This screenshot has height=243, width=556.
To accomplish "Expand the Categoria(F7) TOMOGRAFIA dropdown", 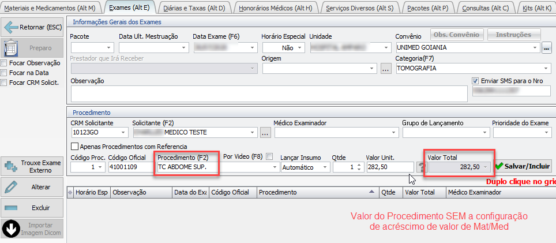I will [x=535, y=68].
